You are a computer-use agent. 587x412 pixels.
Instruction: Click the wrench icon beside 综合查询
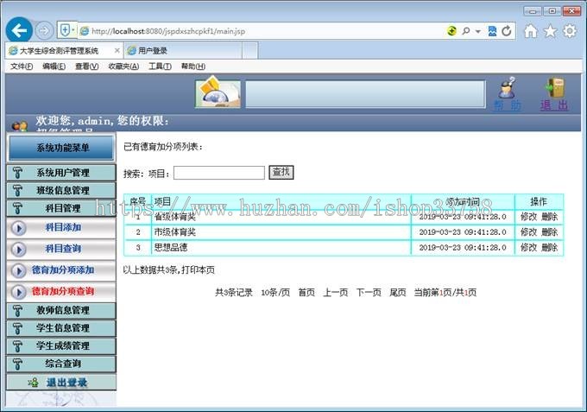point(17,364)
